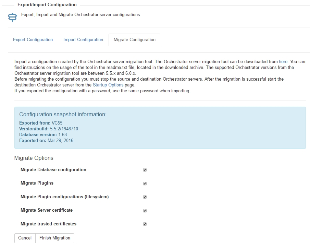Click the 'Exported on: Mar 29, 2016' line
Screen dimensions: 310x247
46,140
